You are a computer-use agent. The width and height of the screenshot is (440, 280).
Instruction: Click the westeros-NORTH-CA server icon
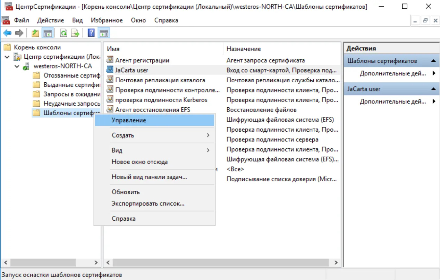coord(26,66)
